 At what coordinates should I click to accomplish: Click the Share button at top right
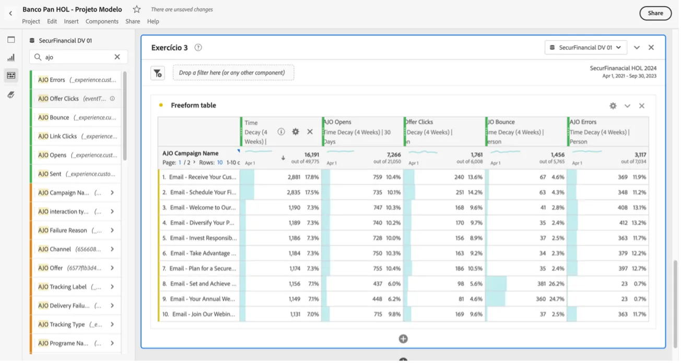coord(655,13)
